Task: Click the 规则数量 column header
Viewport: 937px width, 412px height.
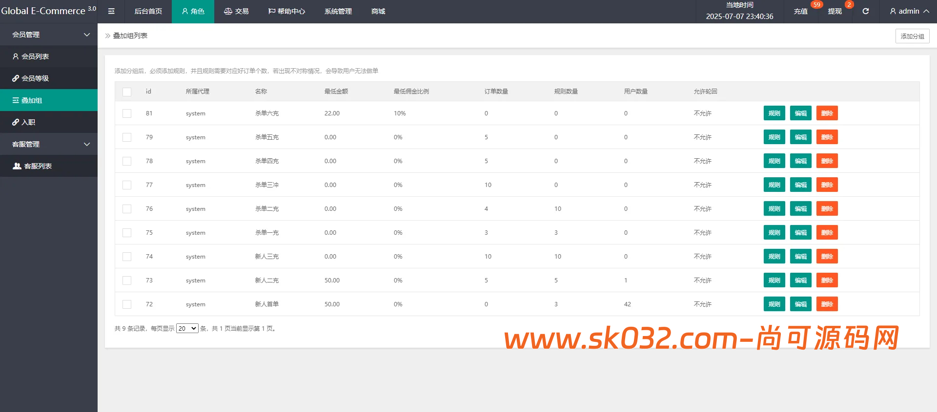Action: point(566,91)
